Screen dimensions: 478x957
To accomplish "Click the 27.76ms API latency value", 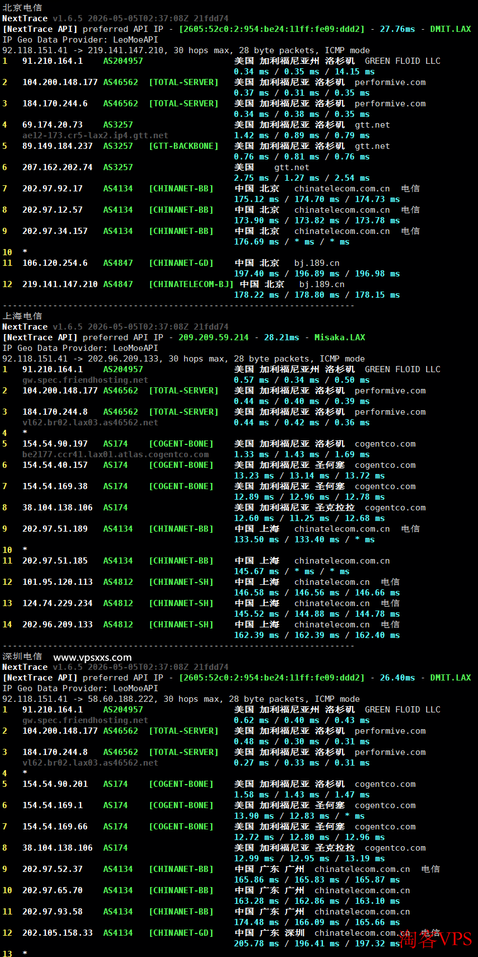I will click(x=397, y=29).
